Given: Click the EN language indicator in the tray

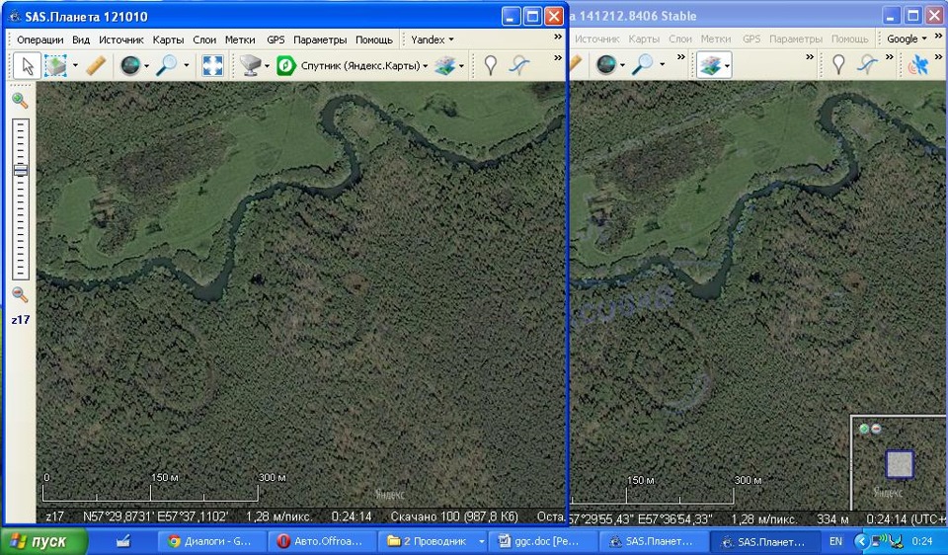Looking at the screenshot, I should click(x=835, y=541).
